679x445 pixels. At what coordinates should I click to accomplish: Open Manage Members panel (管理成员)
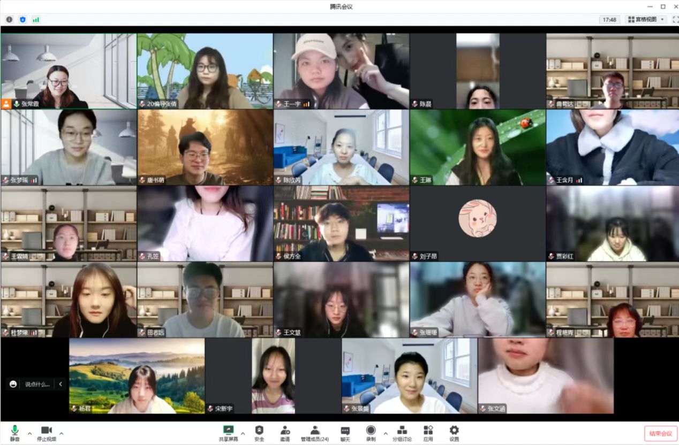(x=314, y=432)
